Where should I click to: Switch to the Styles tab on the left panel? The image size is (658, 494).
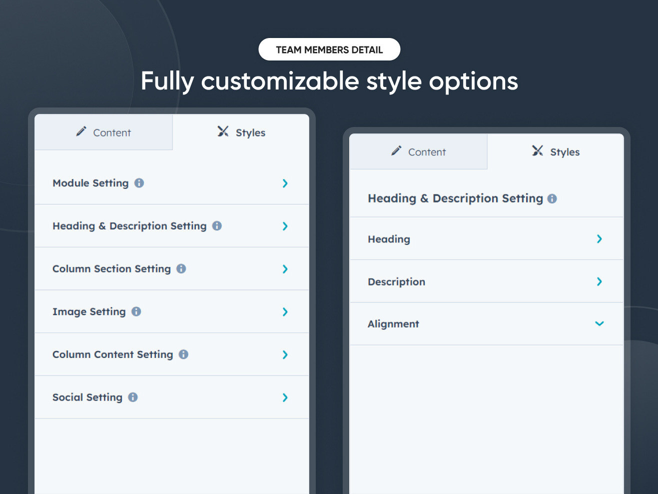(x=241, y=132)
